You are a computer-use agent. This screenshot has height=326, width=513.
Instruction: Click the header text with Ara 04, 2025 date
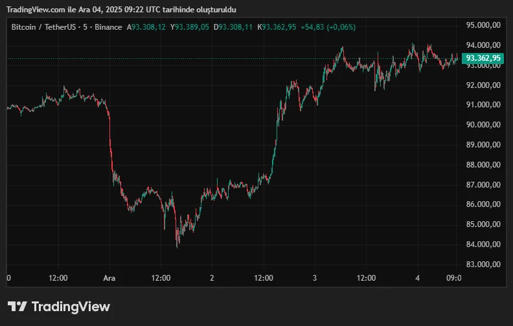pos(121,10)
